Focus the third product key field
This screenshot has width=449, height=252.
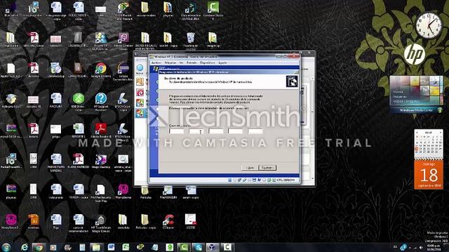pyautogui.click(x=216, y=131)
